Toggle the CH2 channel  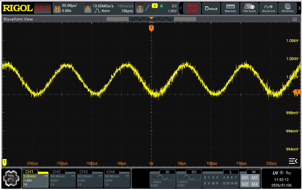coord(63,178)
